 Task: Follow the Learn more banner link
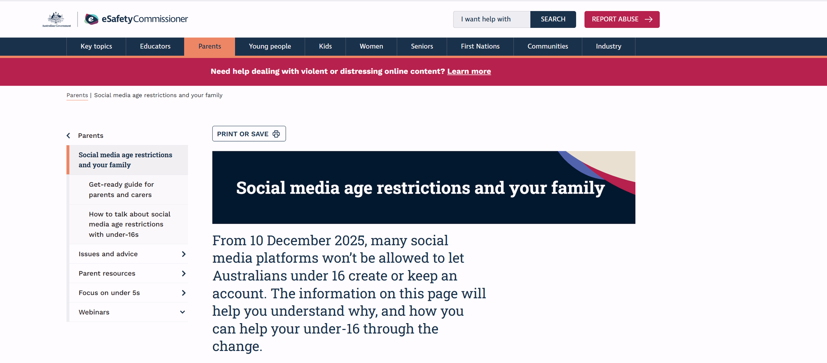coord(469,71)
